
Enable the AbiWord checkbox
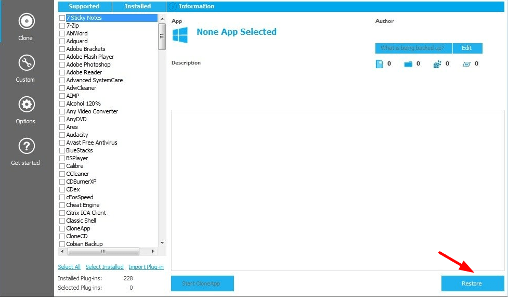(x=62, y=33)
